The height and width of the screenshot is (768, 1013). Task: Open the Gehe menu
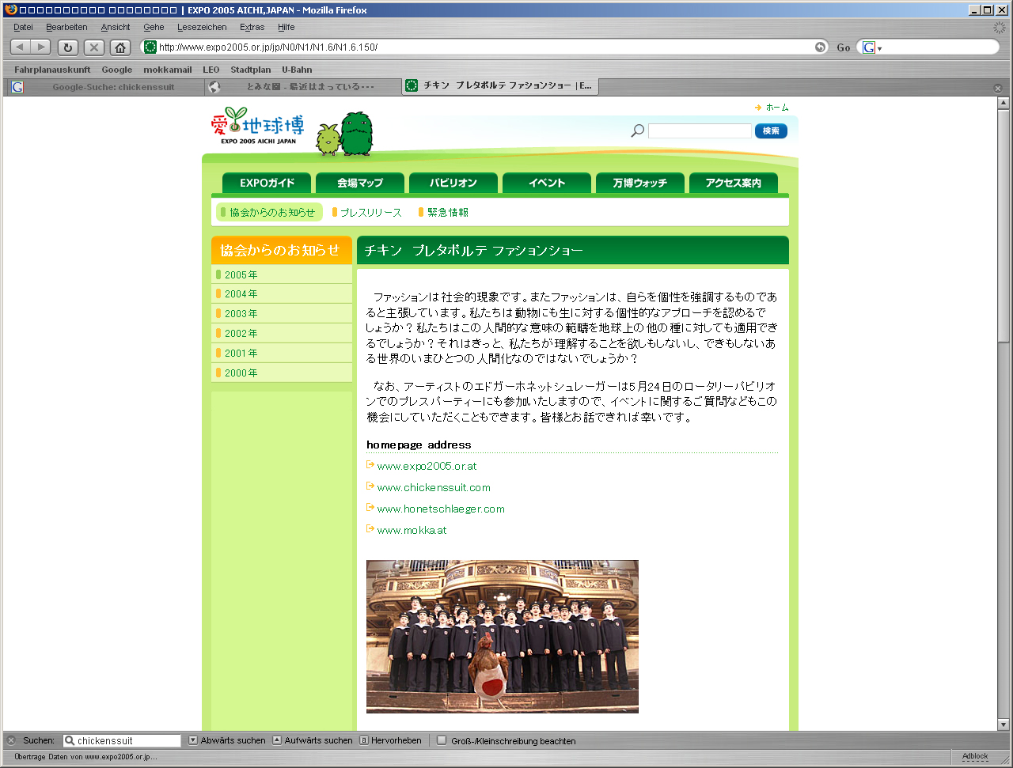tap(154, 27)
